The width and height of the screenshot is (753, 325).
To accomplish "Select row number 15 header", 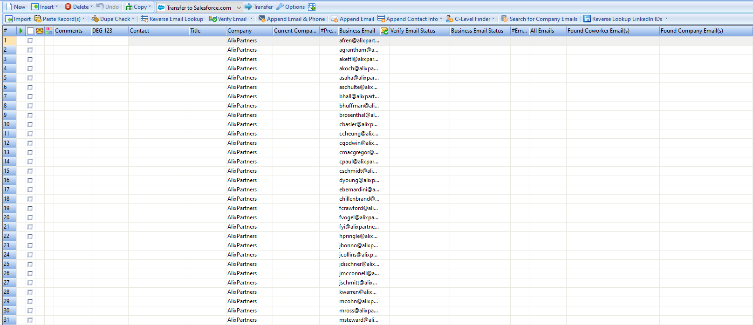I will click(x=9, y=171).
